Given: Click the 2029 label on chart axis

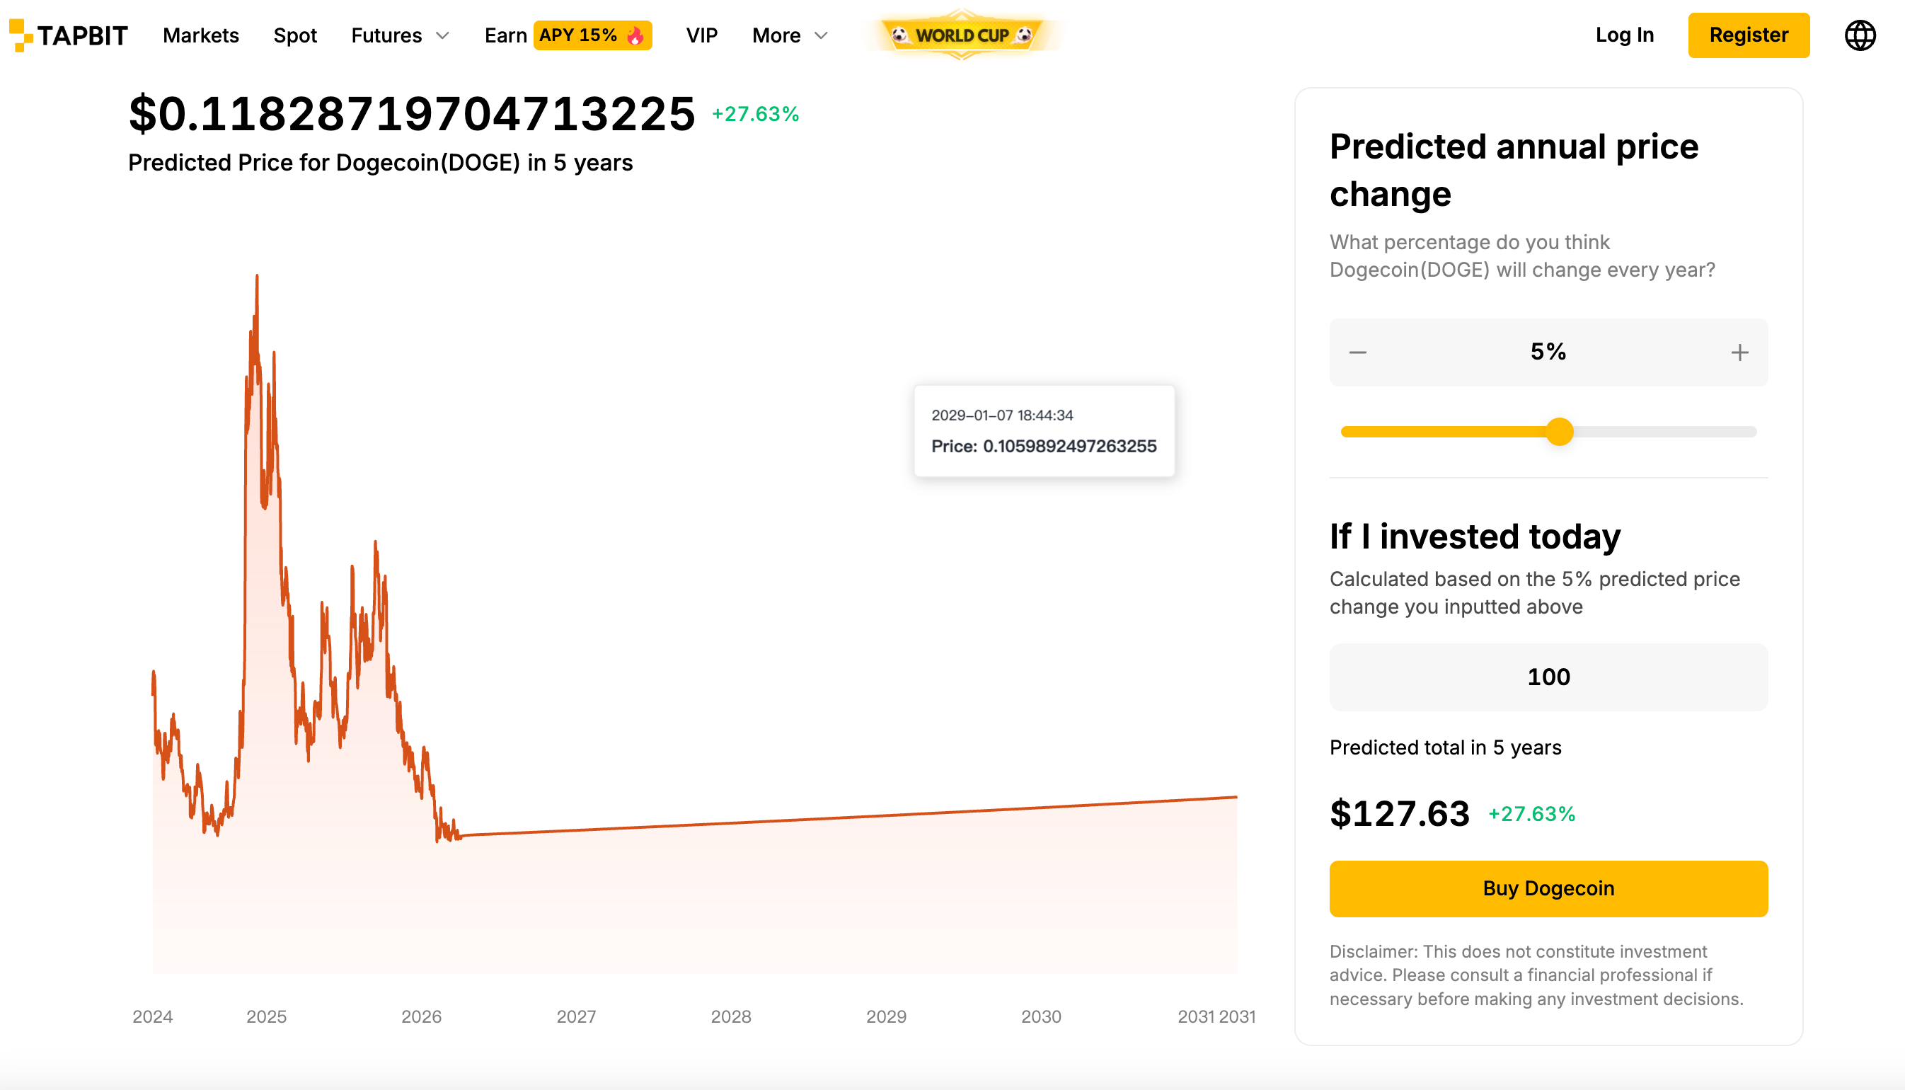Looking at the screenshot, I should point(886,1016).
